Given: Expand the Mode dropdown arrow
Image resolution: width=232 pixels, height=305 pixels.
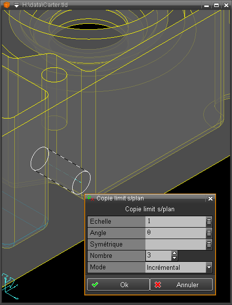Looking at the screenshot, I should (209, 267).
